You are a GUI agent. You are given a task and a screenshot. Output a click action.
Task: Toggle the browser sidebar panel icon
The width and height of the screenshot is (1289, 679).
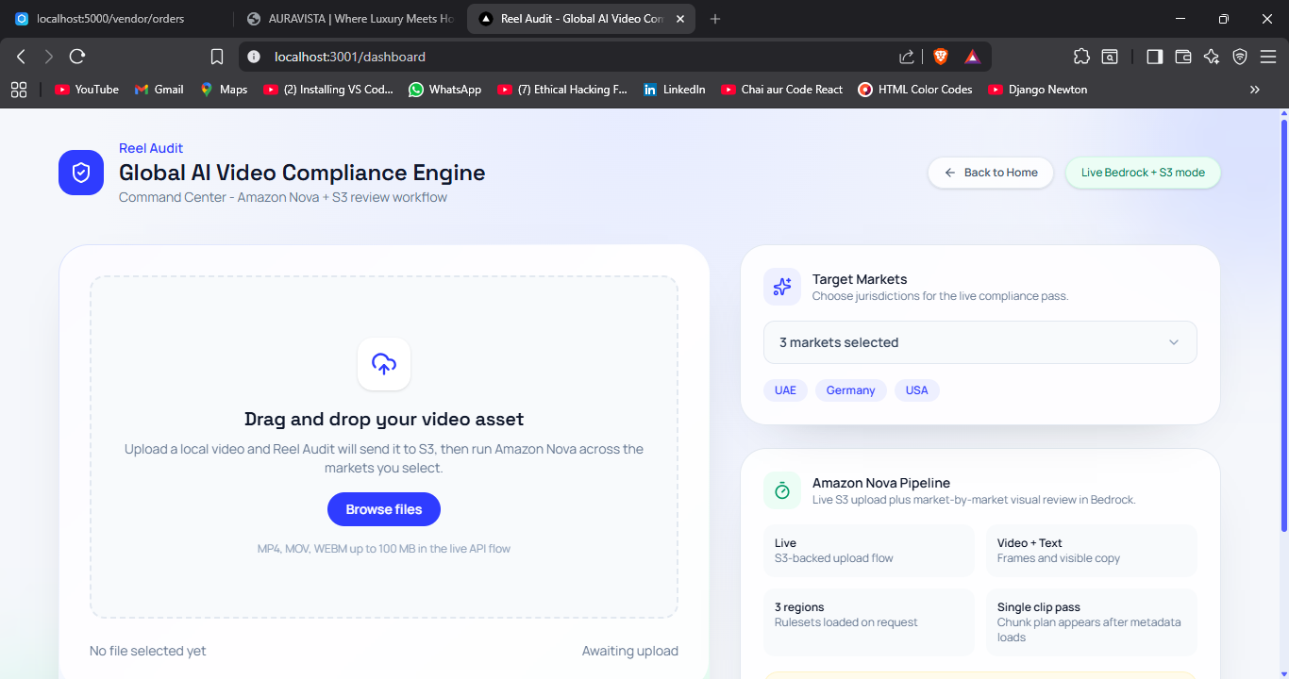point(1155,57)
